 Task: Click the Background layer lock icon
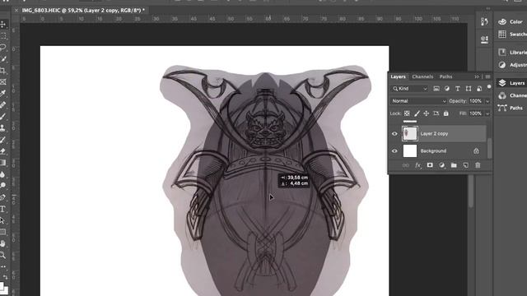pyautogui.click(x=476, y=151)
